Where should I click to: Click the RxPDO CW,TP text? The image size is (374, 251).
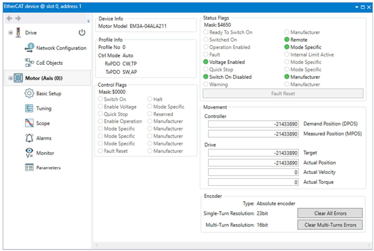(121, 64)
